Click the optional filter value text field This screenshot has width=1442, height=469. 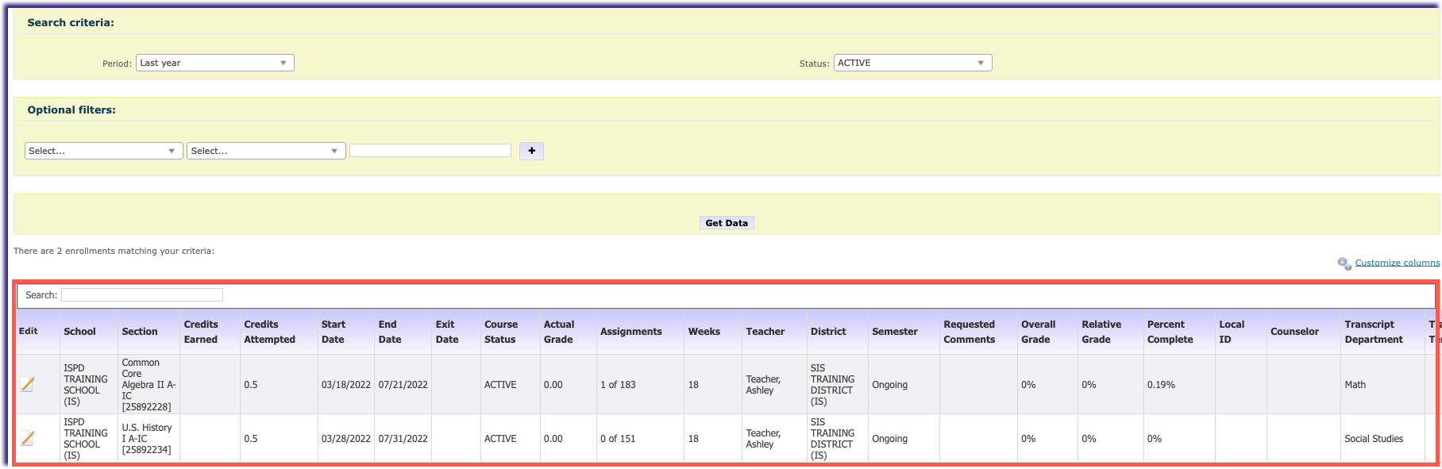pos(430,151)
